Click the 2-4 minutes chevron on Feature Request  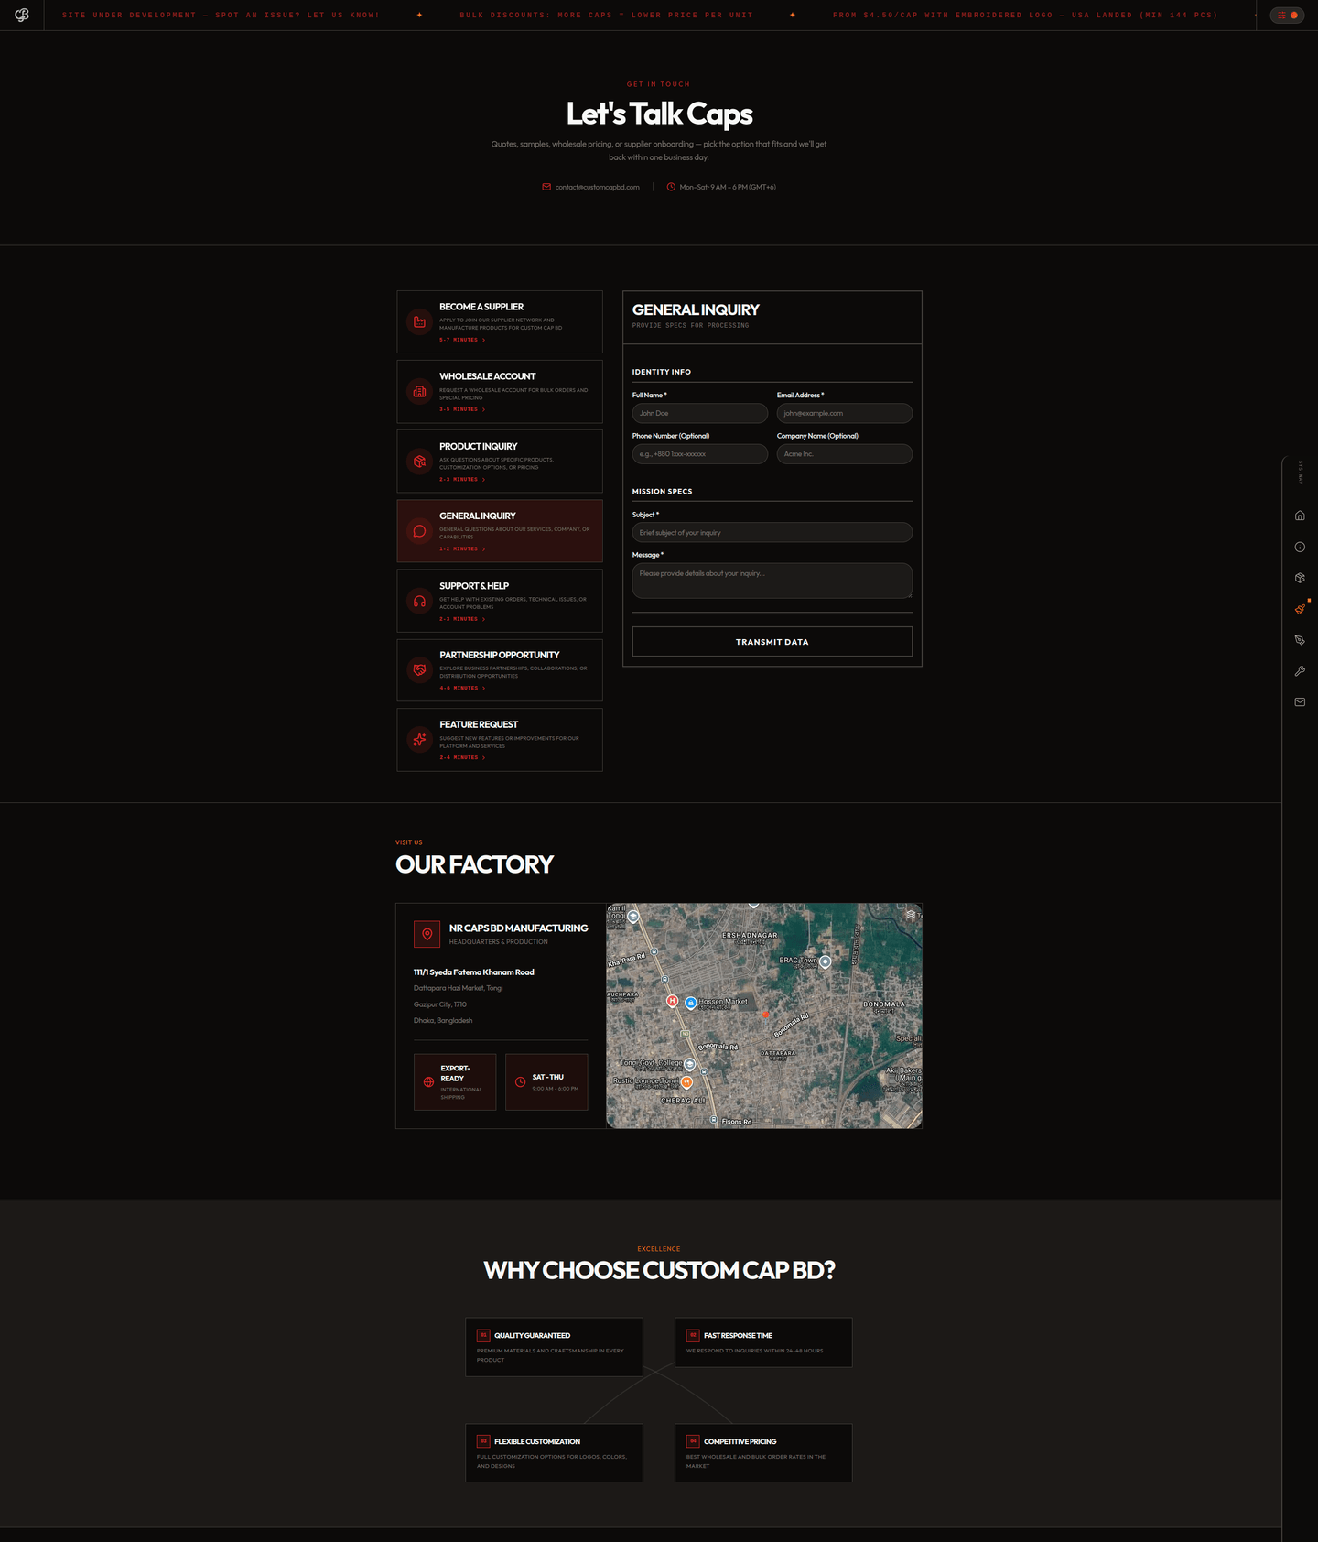(x=483, y=757)
